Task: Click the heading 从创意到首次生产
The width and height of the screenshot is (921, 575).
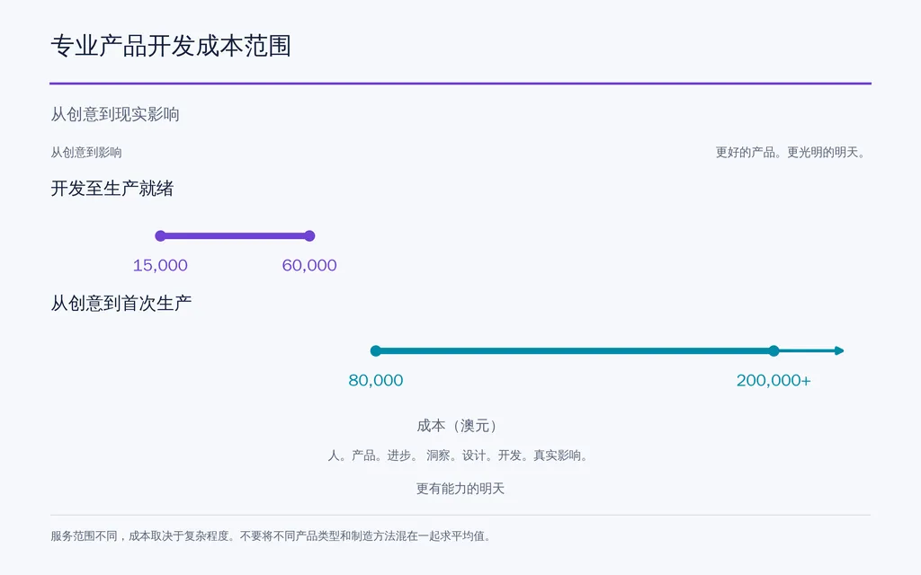Action: click(121, 304)
